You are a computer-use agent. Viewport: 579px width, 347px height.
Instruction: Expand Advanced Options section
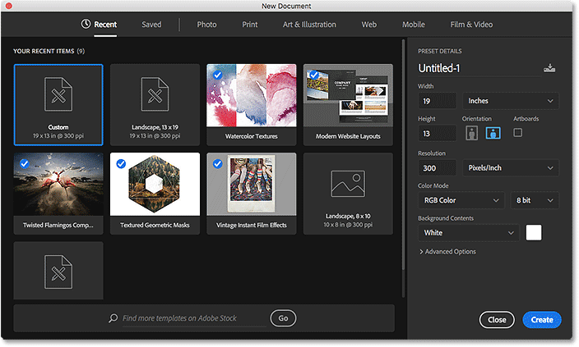pos(447,252)
